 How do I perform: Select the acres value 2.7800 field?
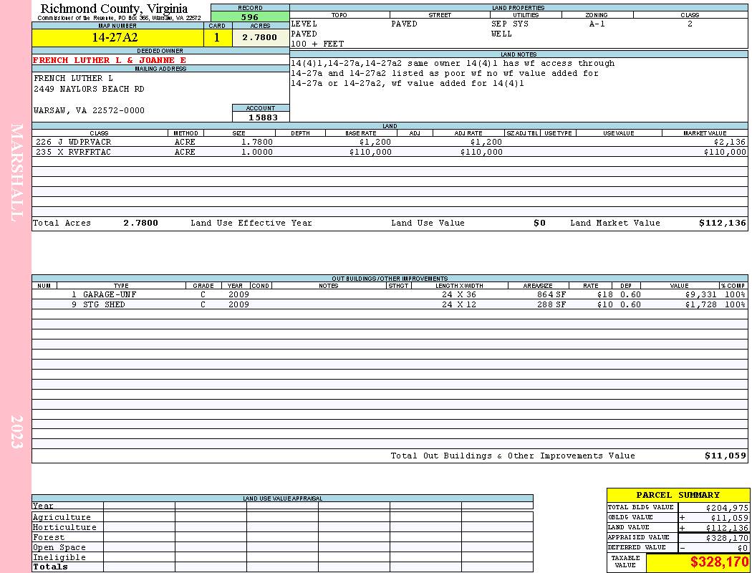(259, 37)
